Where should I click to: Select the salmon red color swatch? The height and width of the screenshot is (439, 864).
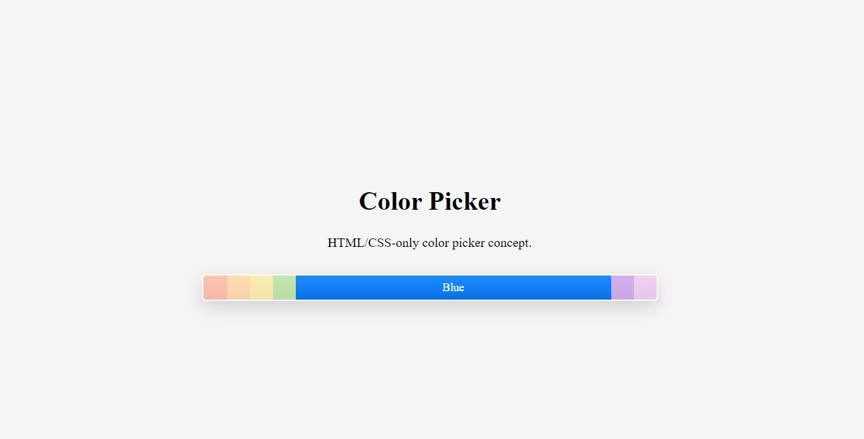pos(216,287)
